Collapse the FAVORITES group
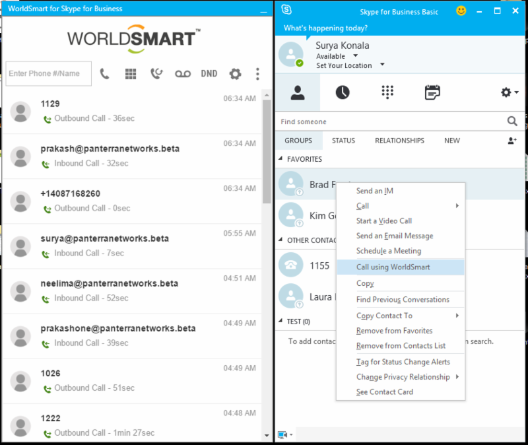This screenshot has height=445, width=528. tap(280, 158)
